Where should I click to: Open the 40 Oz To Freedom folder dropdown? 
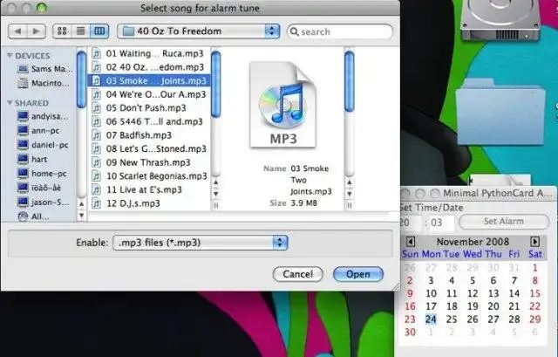tap(198, 31)
